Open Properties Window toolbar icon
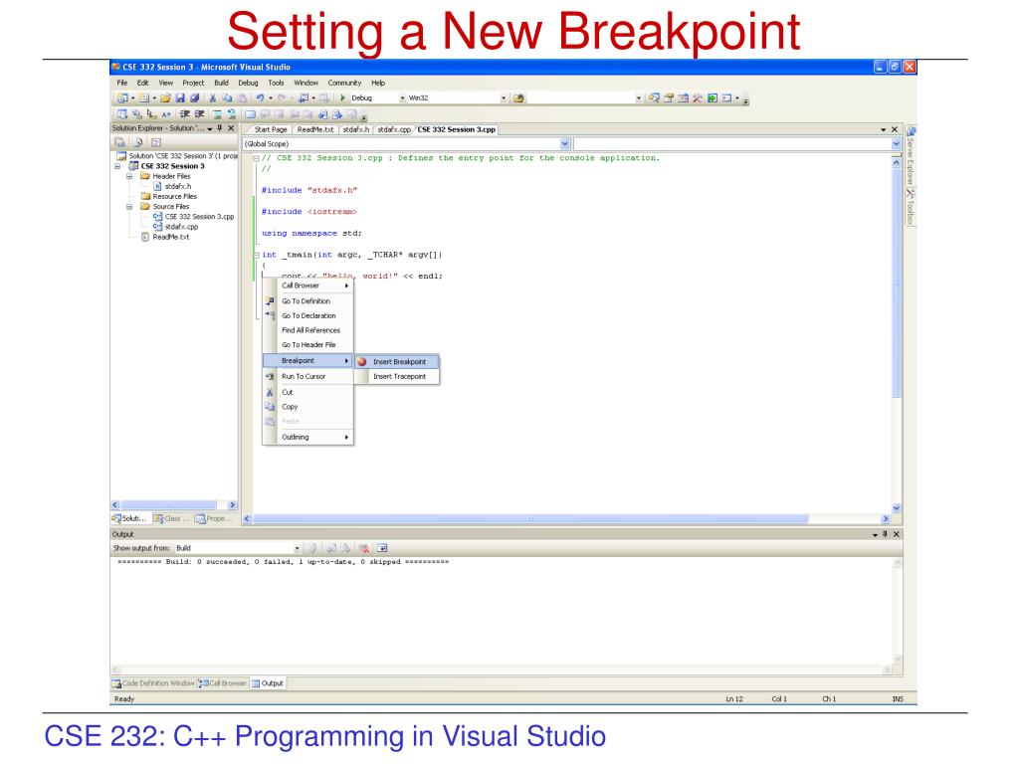 (668, 98)
